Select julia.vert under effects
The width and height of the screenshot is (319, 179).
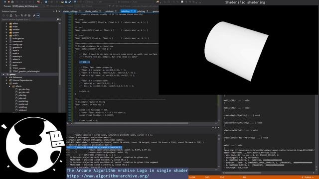(22, 98)
